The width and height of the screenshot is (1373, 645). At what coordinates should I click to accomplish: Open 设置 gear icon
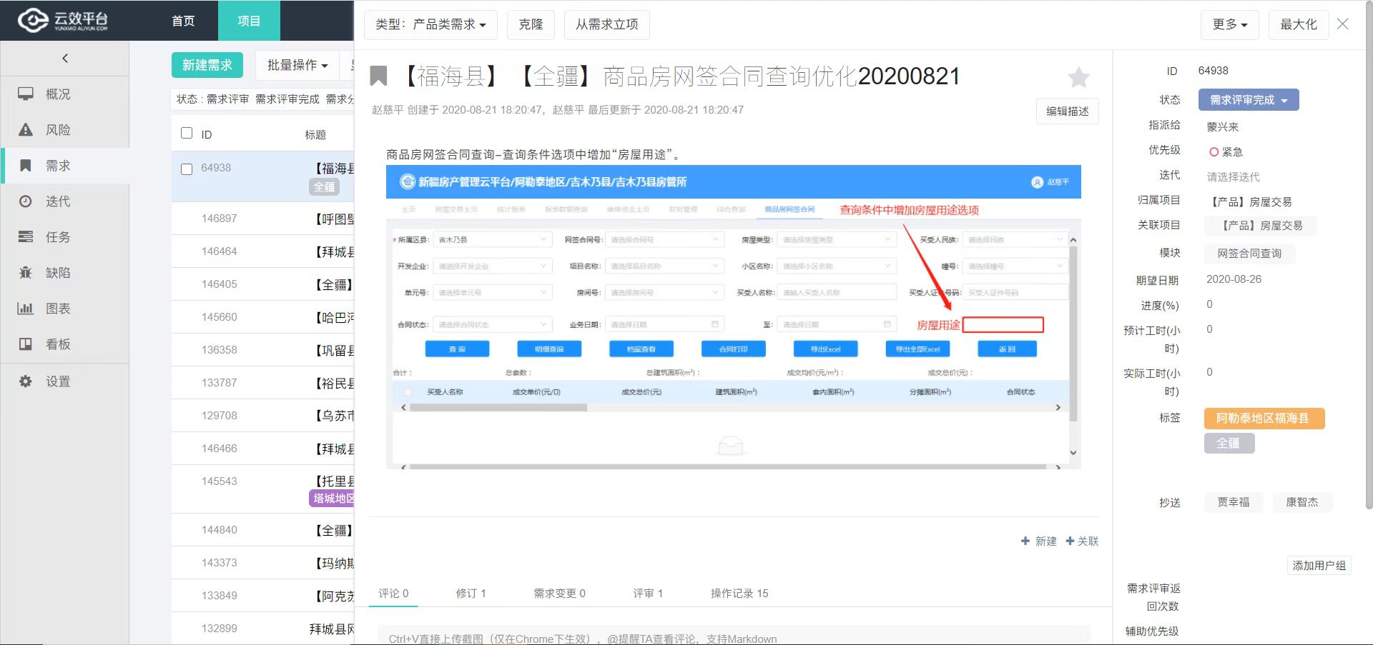click(x=26, y=381)
